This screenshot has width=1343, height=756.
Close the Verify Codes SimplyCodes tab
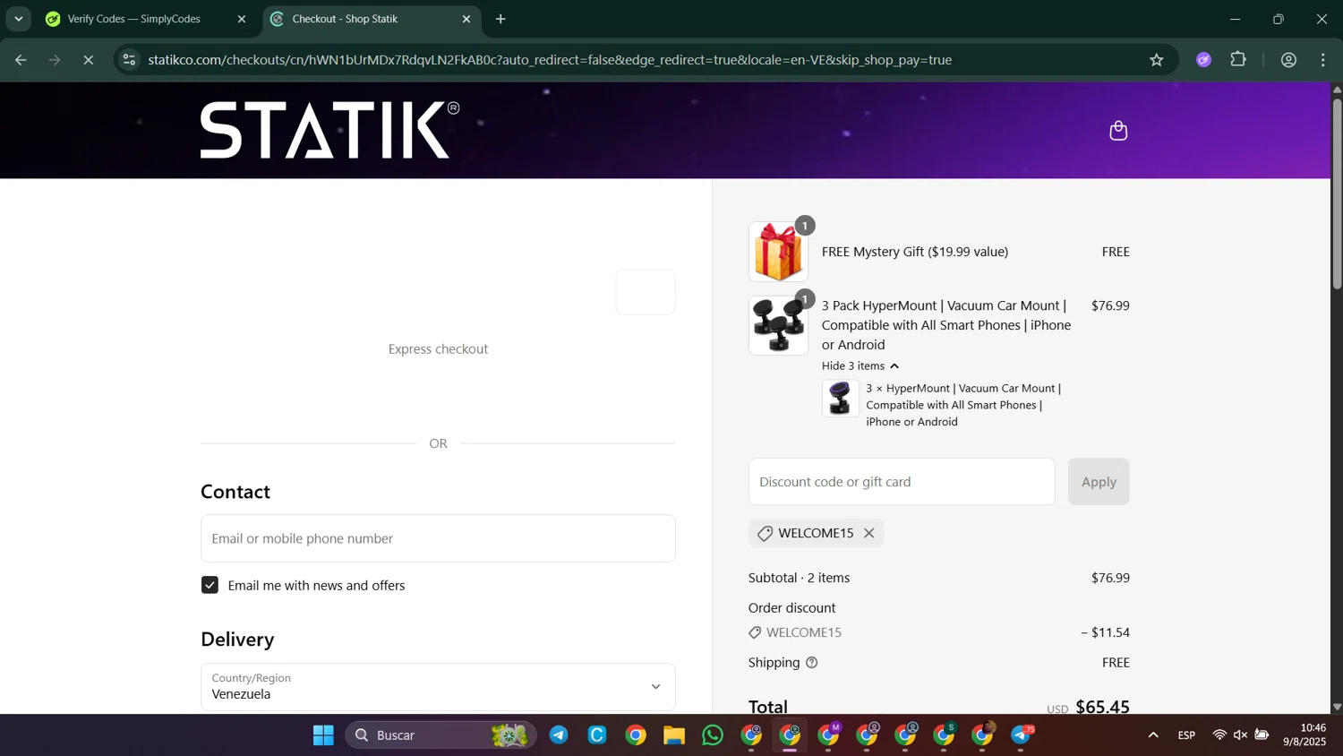click(x=241, y=19)
